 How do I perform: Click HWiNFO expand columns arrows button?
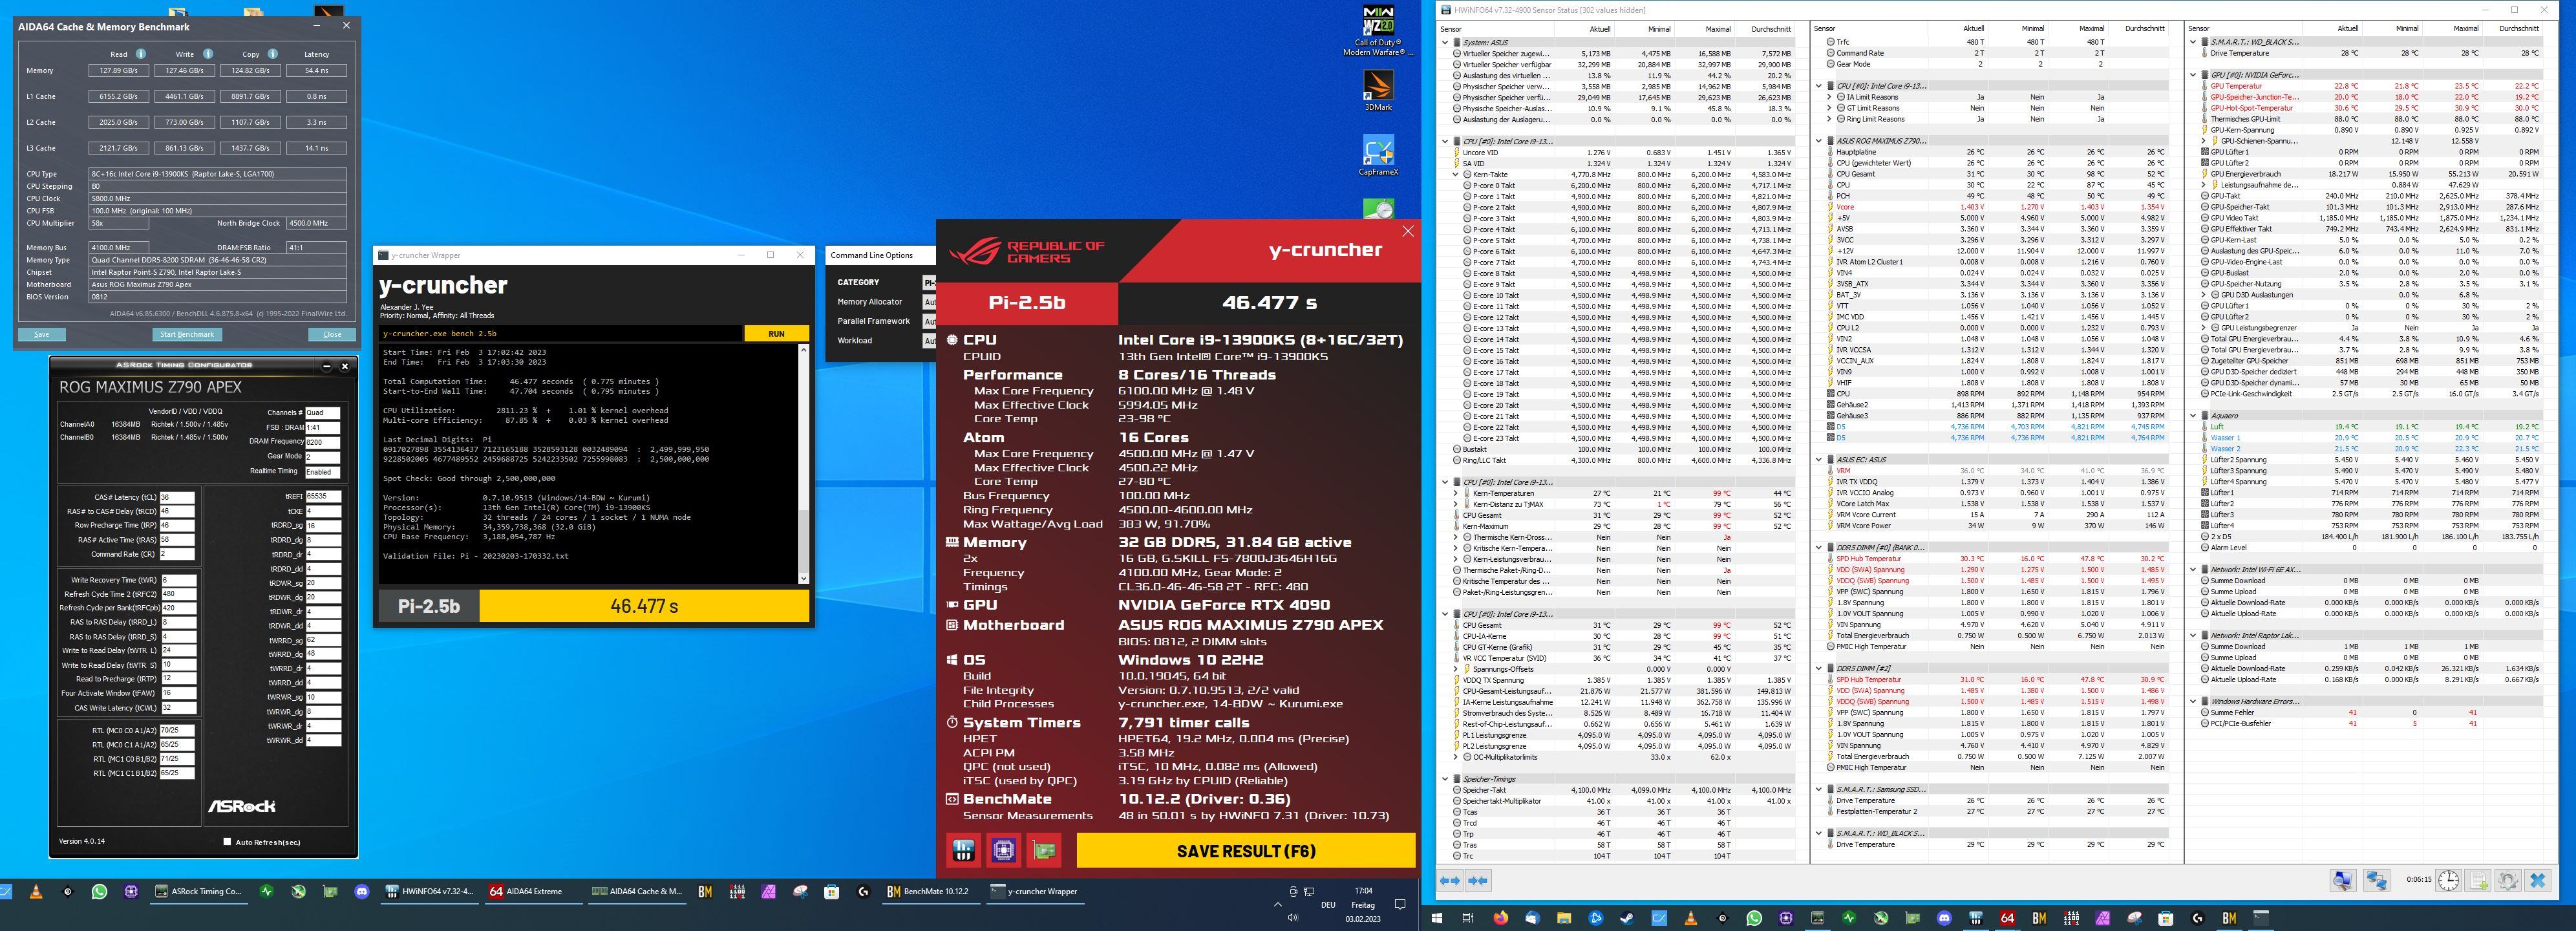(x=1450, y=880)
